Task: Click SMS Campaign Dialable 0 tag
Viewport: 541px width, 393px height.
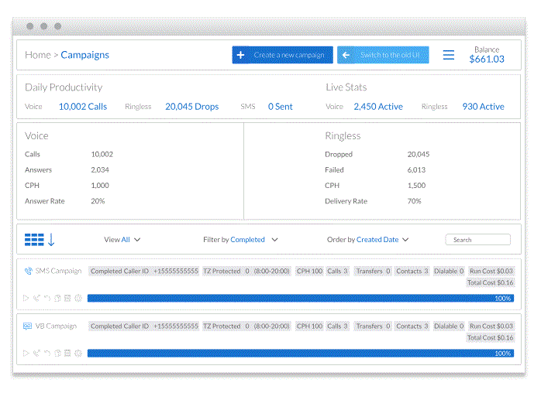Action: [449, 272]
